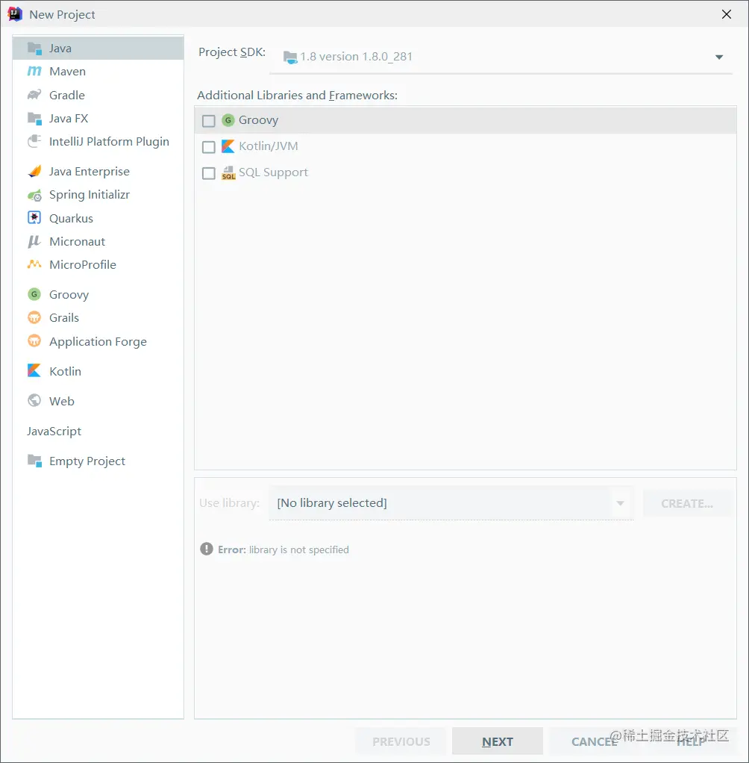Click the CANCEL button
Viewport: 749px width, 763px height.
tap(595, 741)
